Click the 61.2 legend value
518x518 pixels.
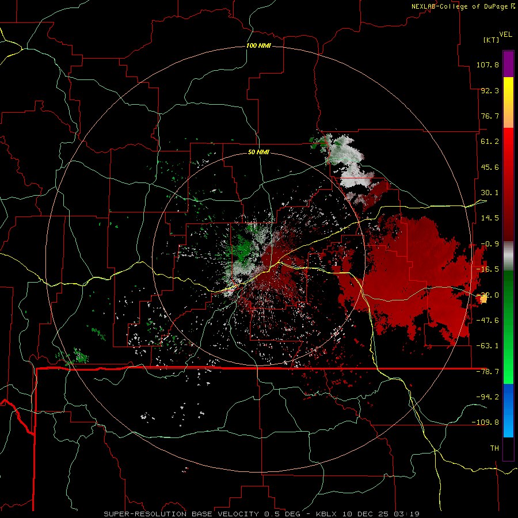tap(490, 142)
